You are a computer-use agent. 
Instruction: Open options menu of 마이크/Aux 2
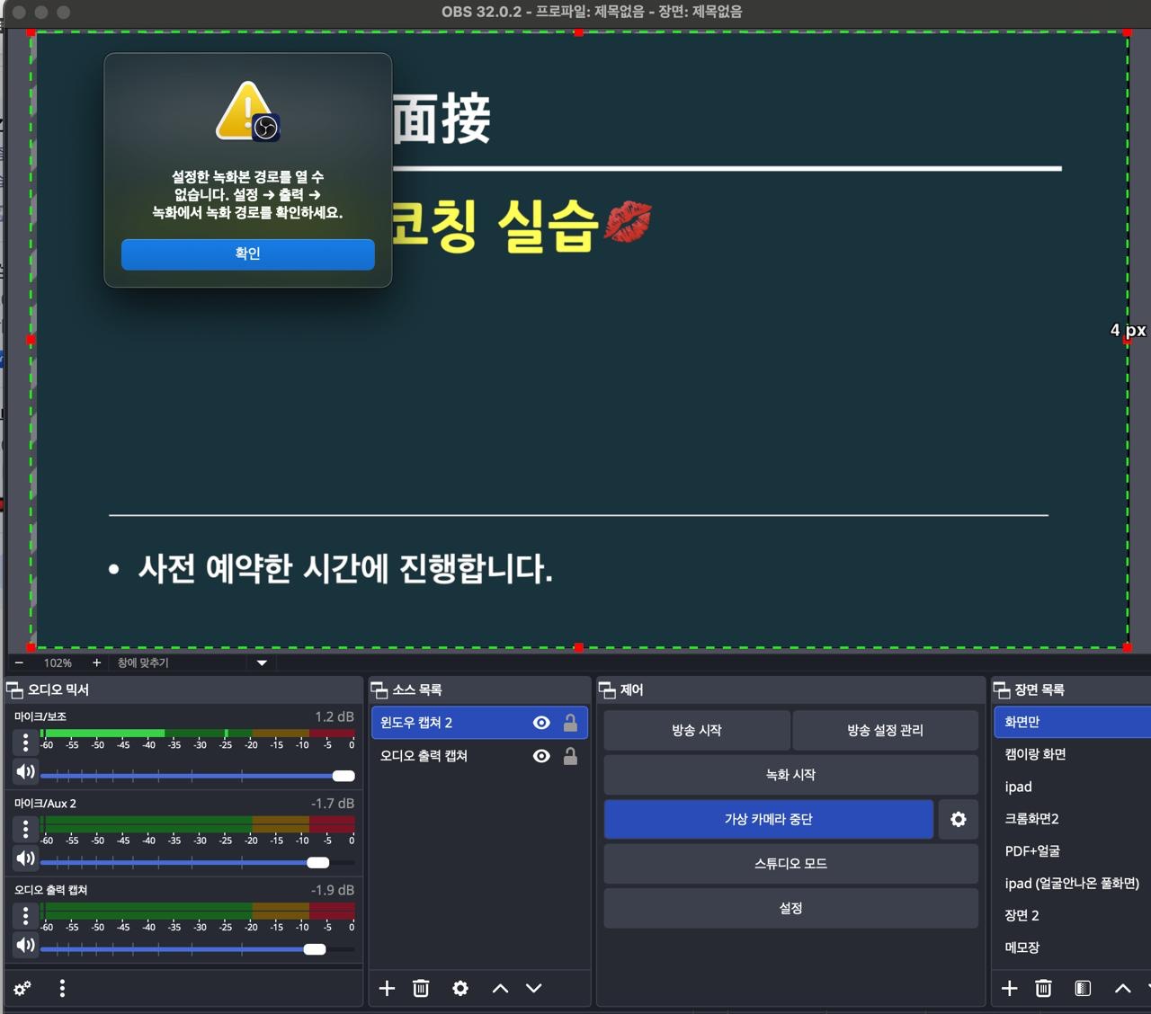(x=24, y=828)
